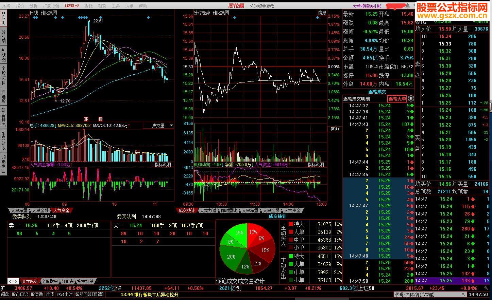This screenshot has height=300, width=492.
Task: Open the 分时图 sidebar view
Action: (x=3, y=37)
